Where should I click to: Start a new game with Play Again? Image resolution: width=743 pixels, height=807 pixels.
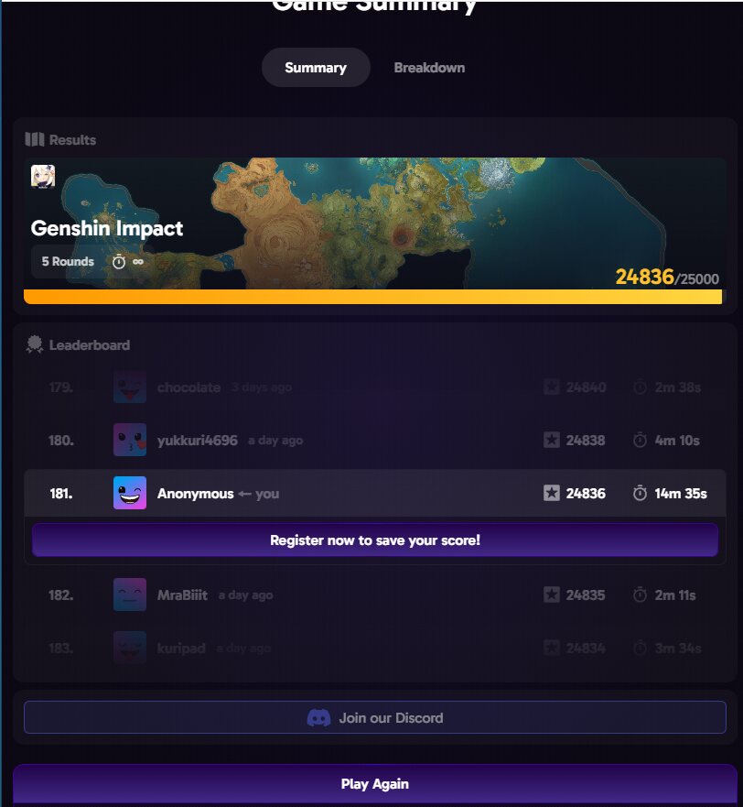tap(375, 784)
